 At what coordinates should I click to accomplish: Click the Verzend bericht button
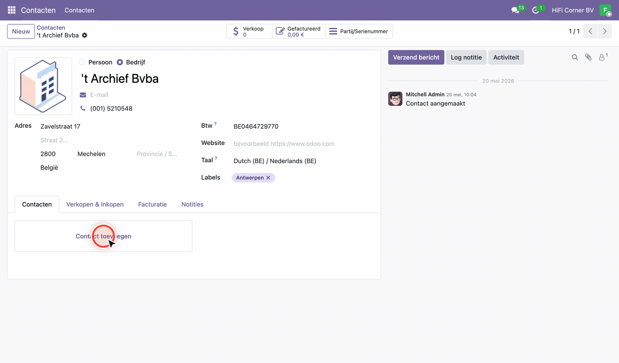coord(416,58)
